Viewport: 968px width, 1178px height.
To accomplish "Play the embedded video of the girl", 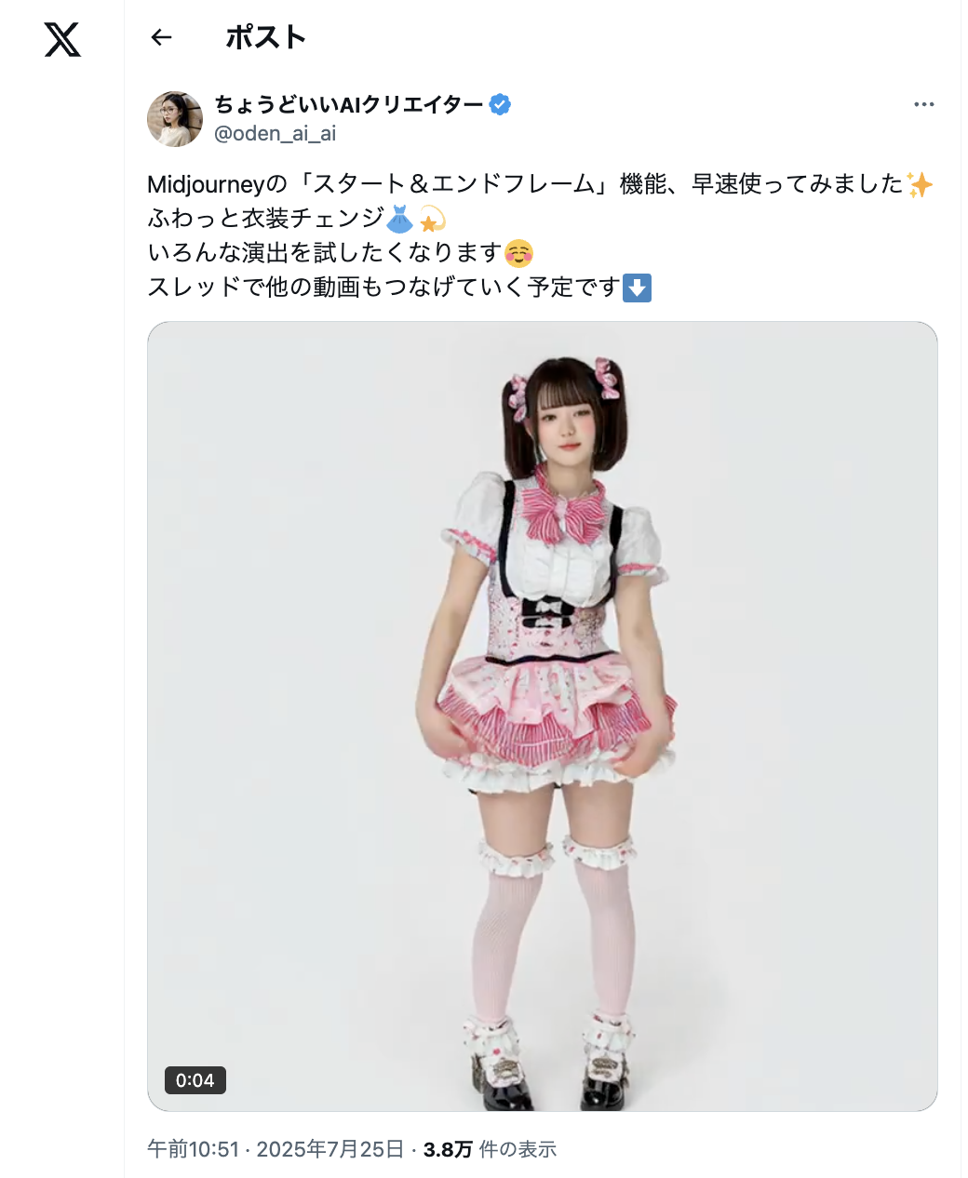I will click(542, 716).
